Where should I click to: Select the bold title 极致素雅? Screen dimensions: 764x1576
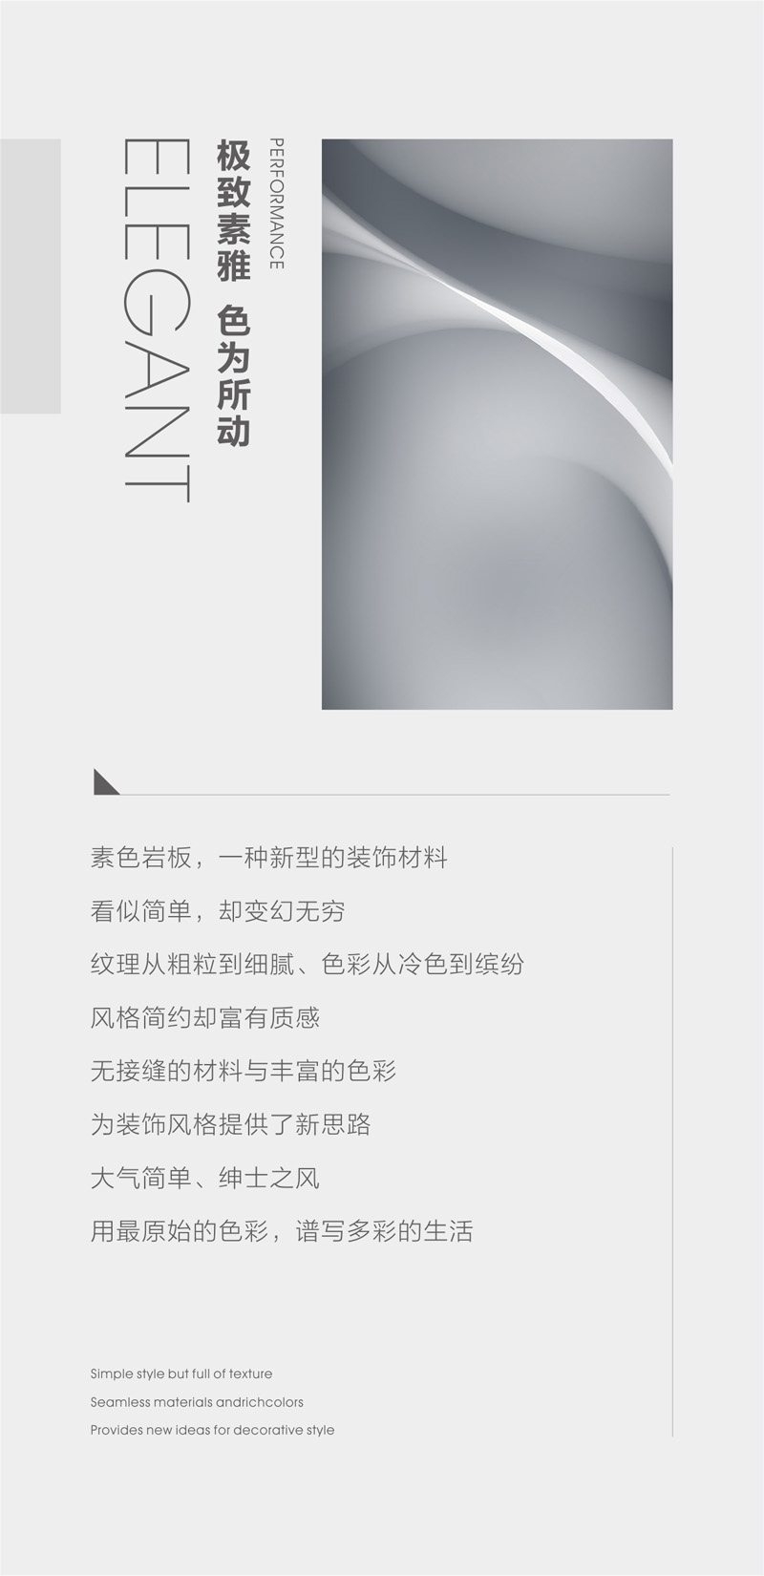(234, 210)
